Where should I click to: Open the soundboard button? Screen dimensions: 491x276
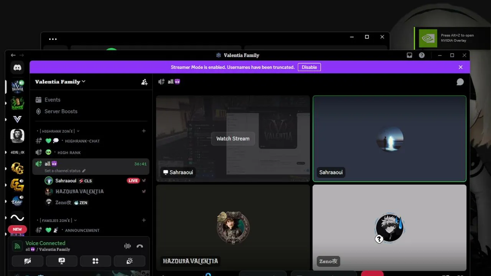[130, 261]
